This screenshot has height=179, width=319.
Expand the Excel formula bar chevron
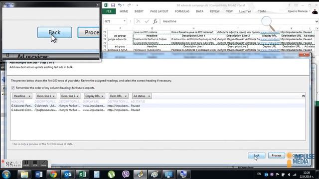317,21
